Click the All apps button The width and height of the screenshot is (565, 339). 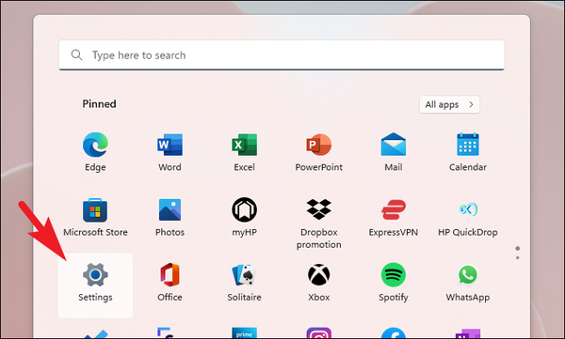click(449, 104)
